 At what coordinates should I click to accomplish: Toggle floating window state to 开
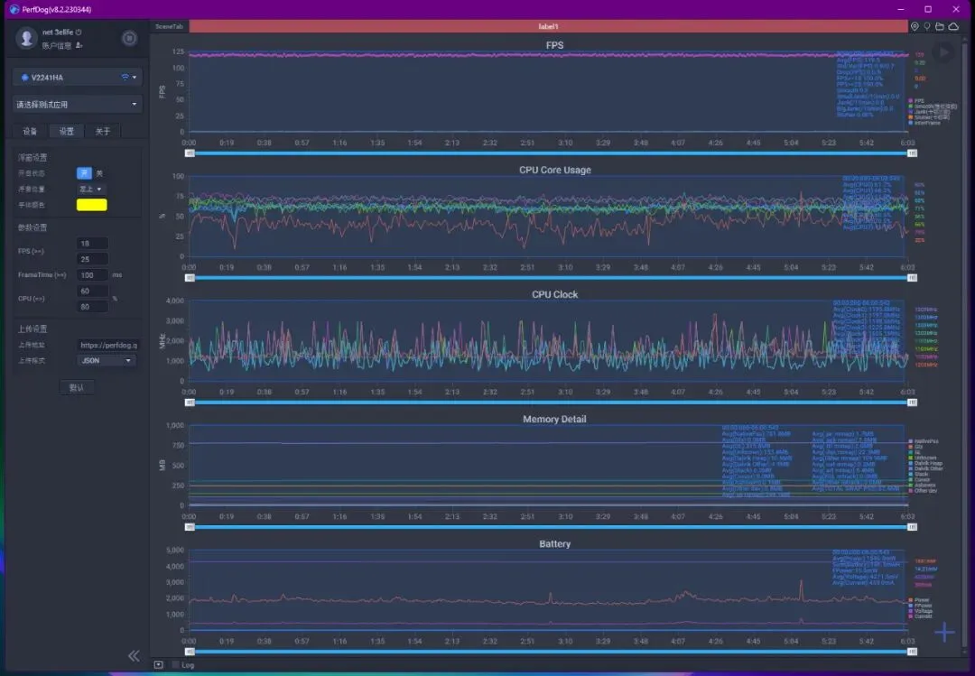pos(84,173)
